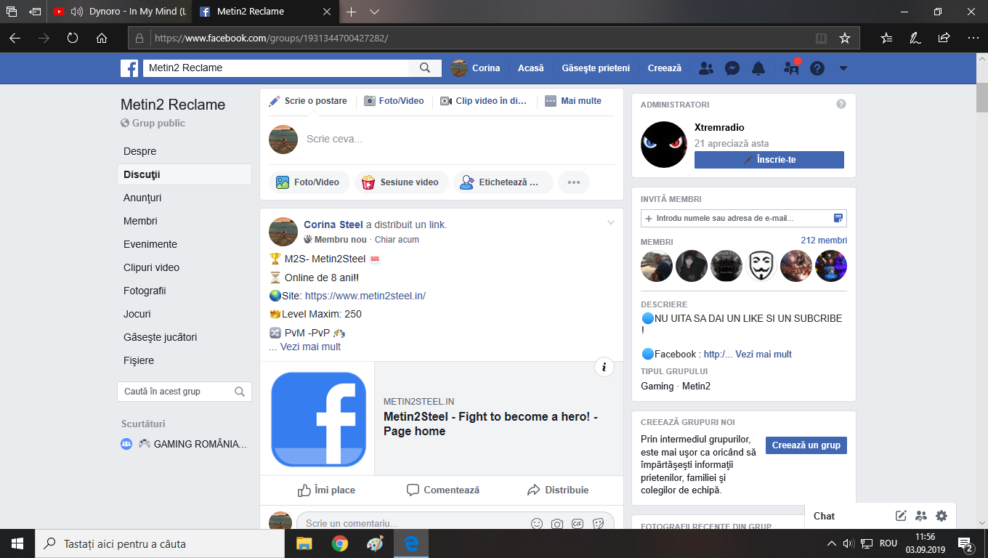Add page to favorites star icon

coord(845,38)
